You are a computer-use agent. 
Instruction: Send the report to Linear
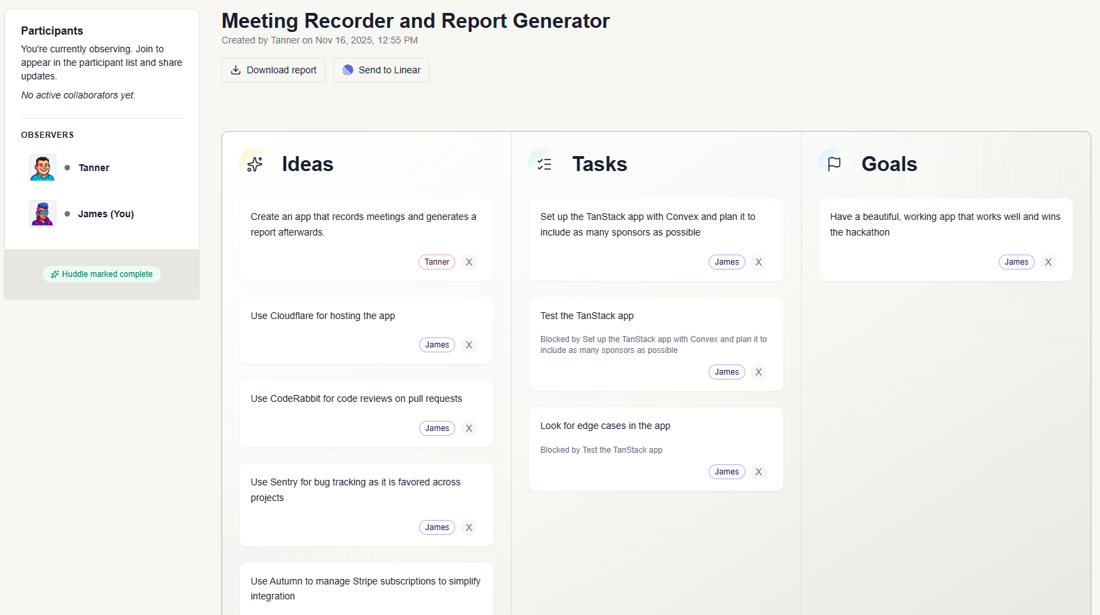(381, 70)
